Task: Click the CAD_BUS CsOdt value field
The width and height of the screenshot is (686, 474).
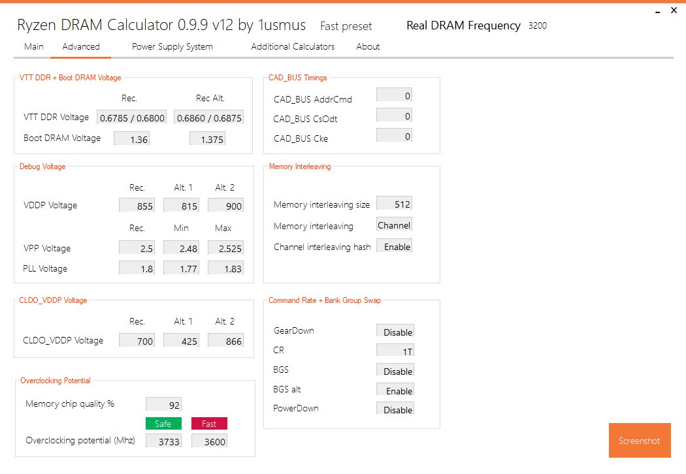Action: click(394, 116)
